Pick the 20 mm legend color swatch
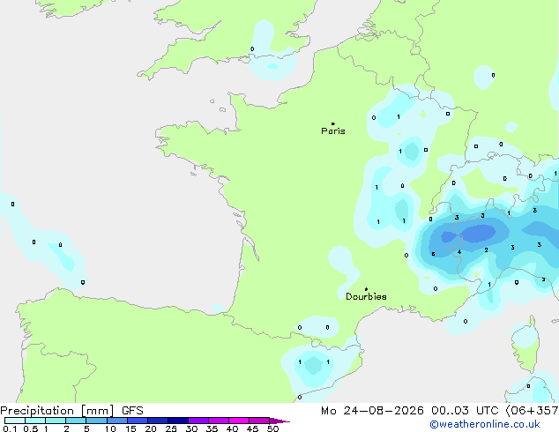The height and width of the screenshot is (432, 559). click(158, 421)
